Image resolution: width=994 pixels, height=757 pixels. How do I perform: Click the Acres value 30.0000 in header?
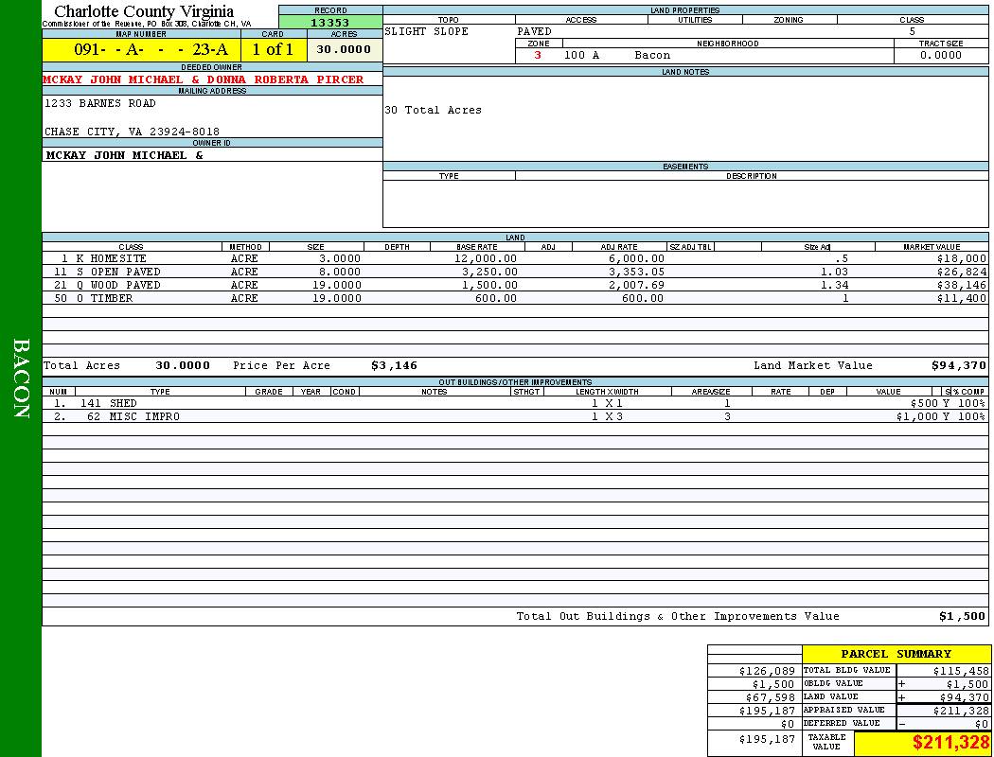(344, 50)
